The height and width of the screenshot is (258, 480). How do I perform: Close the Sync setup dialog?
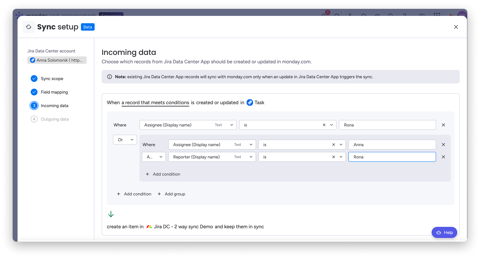tap(456, 27)
